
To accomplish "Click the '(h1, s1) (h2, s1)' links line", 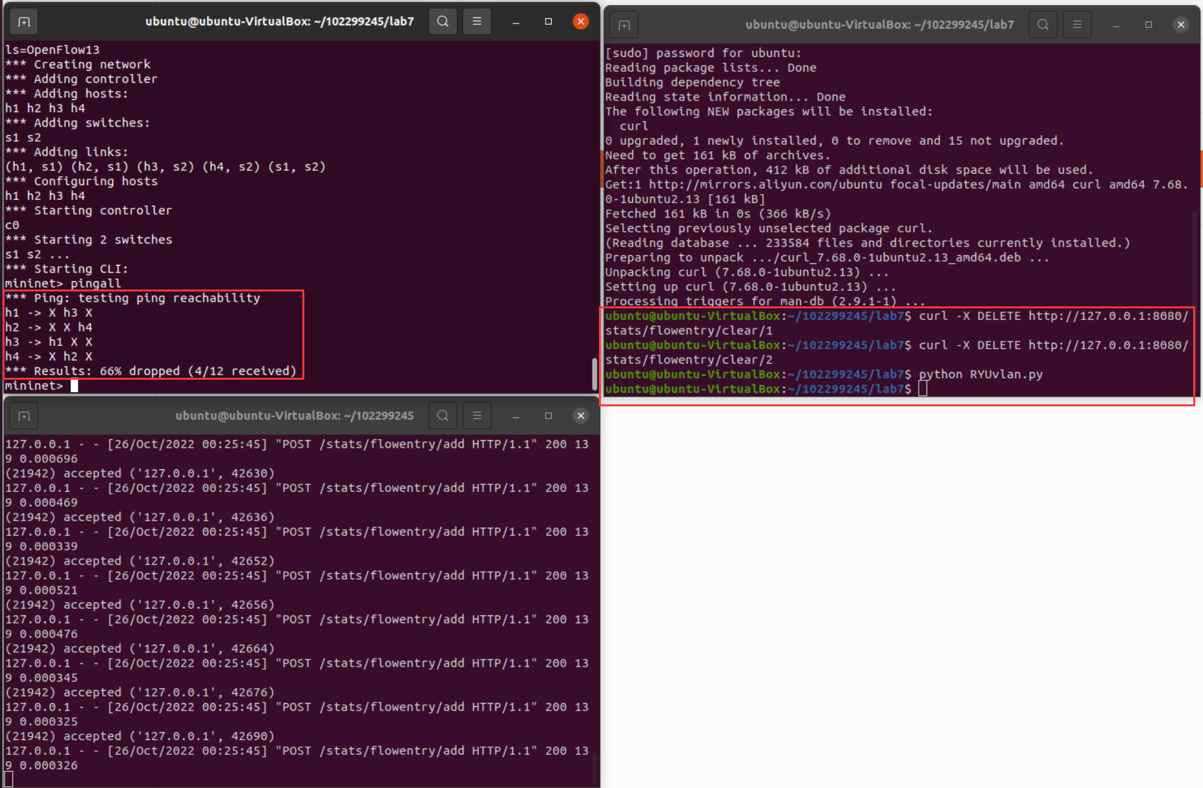I will [x=165, y=167].
